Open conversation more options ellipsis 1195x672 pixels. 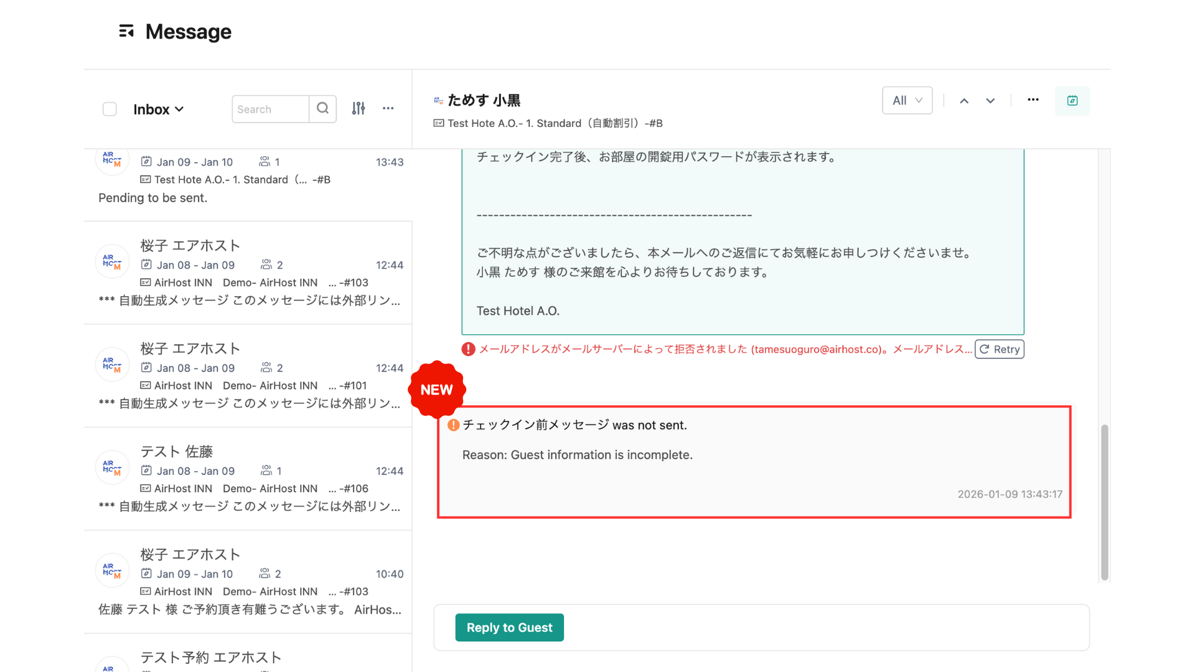point(1033,100)
